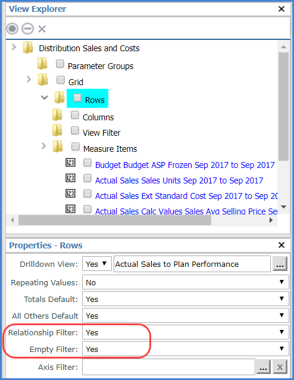Open the Relationship Filter dropdown
This screenshot has width=294, height=380.
186,332
